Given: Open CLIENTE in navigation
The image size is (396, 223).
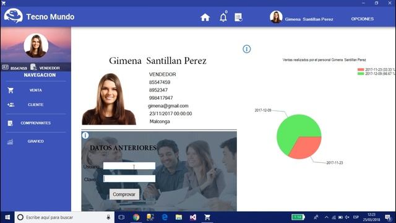Looking at the screenshot, I should tap(36, 105).
